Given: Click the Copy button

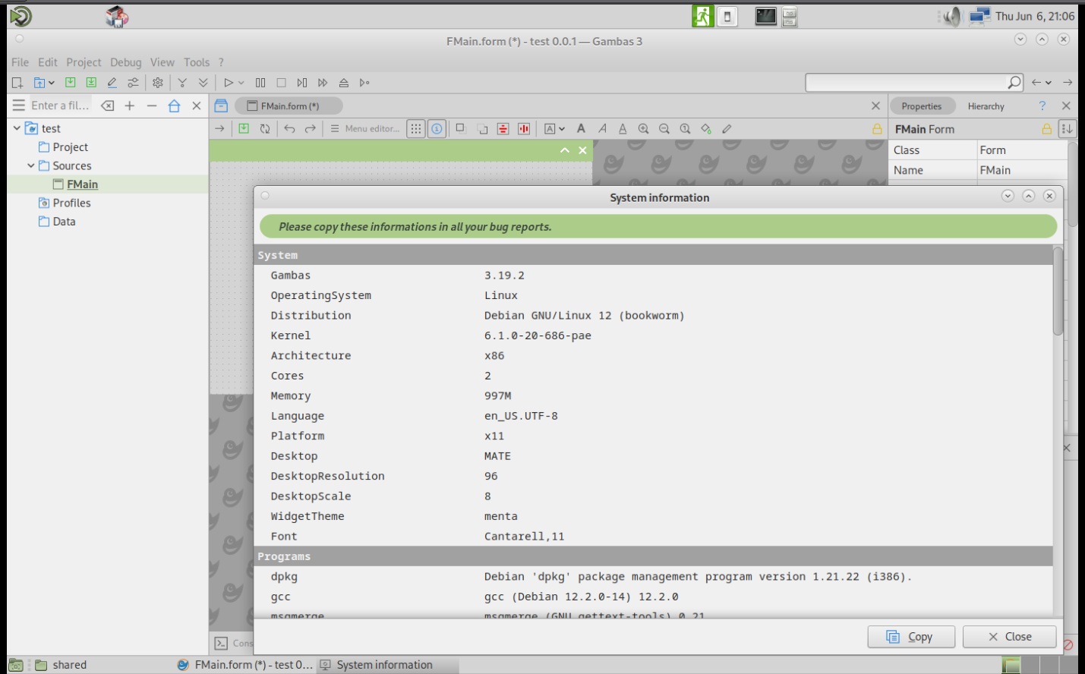Looking at the screenshot, I should [x=911, y=637].
